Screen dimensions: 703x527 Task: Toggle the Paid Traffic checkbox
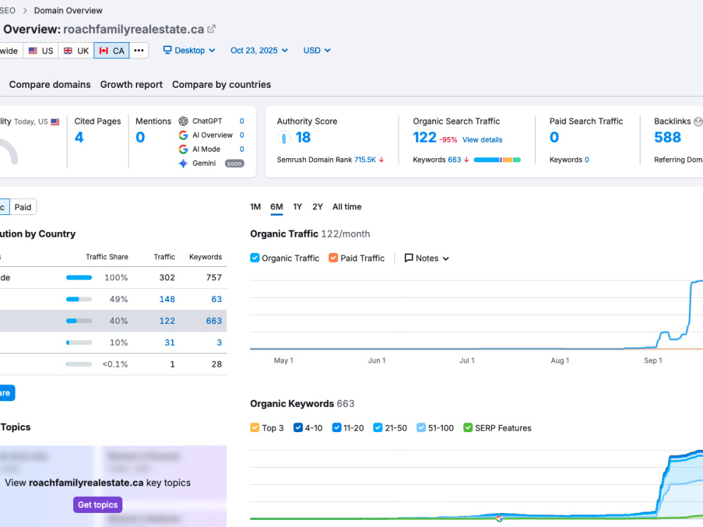pyautogui.click(x=333, y=258)
